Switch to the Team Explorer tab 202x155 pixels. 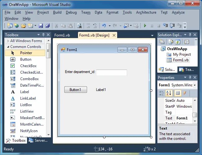pyautogui.click(x=187, y=70)
